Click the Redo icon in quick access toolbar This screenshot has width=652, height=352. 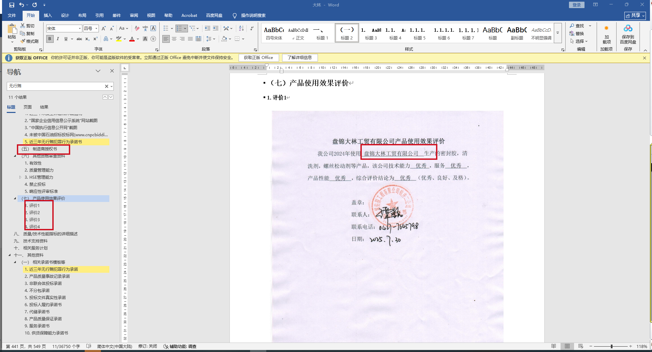[x=35, y=5]
